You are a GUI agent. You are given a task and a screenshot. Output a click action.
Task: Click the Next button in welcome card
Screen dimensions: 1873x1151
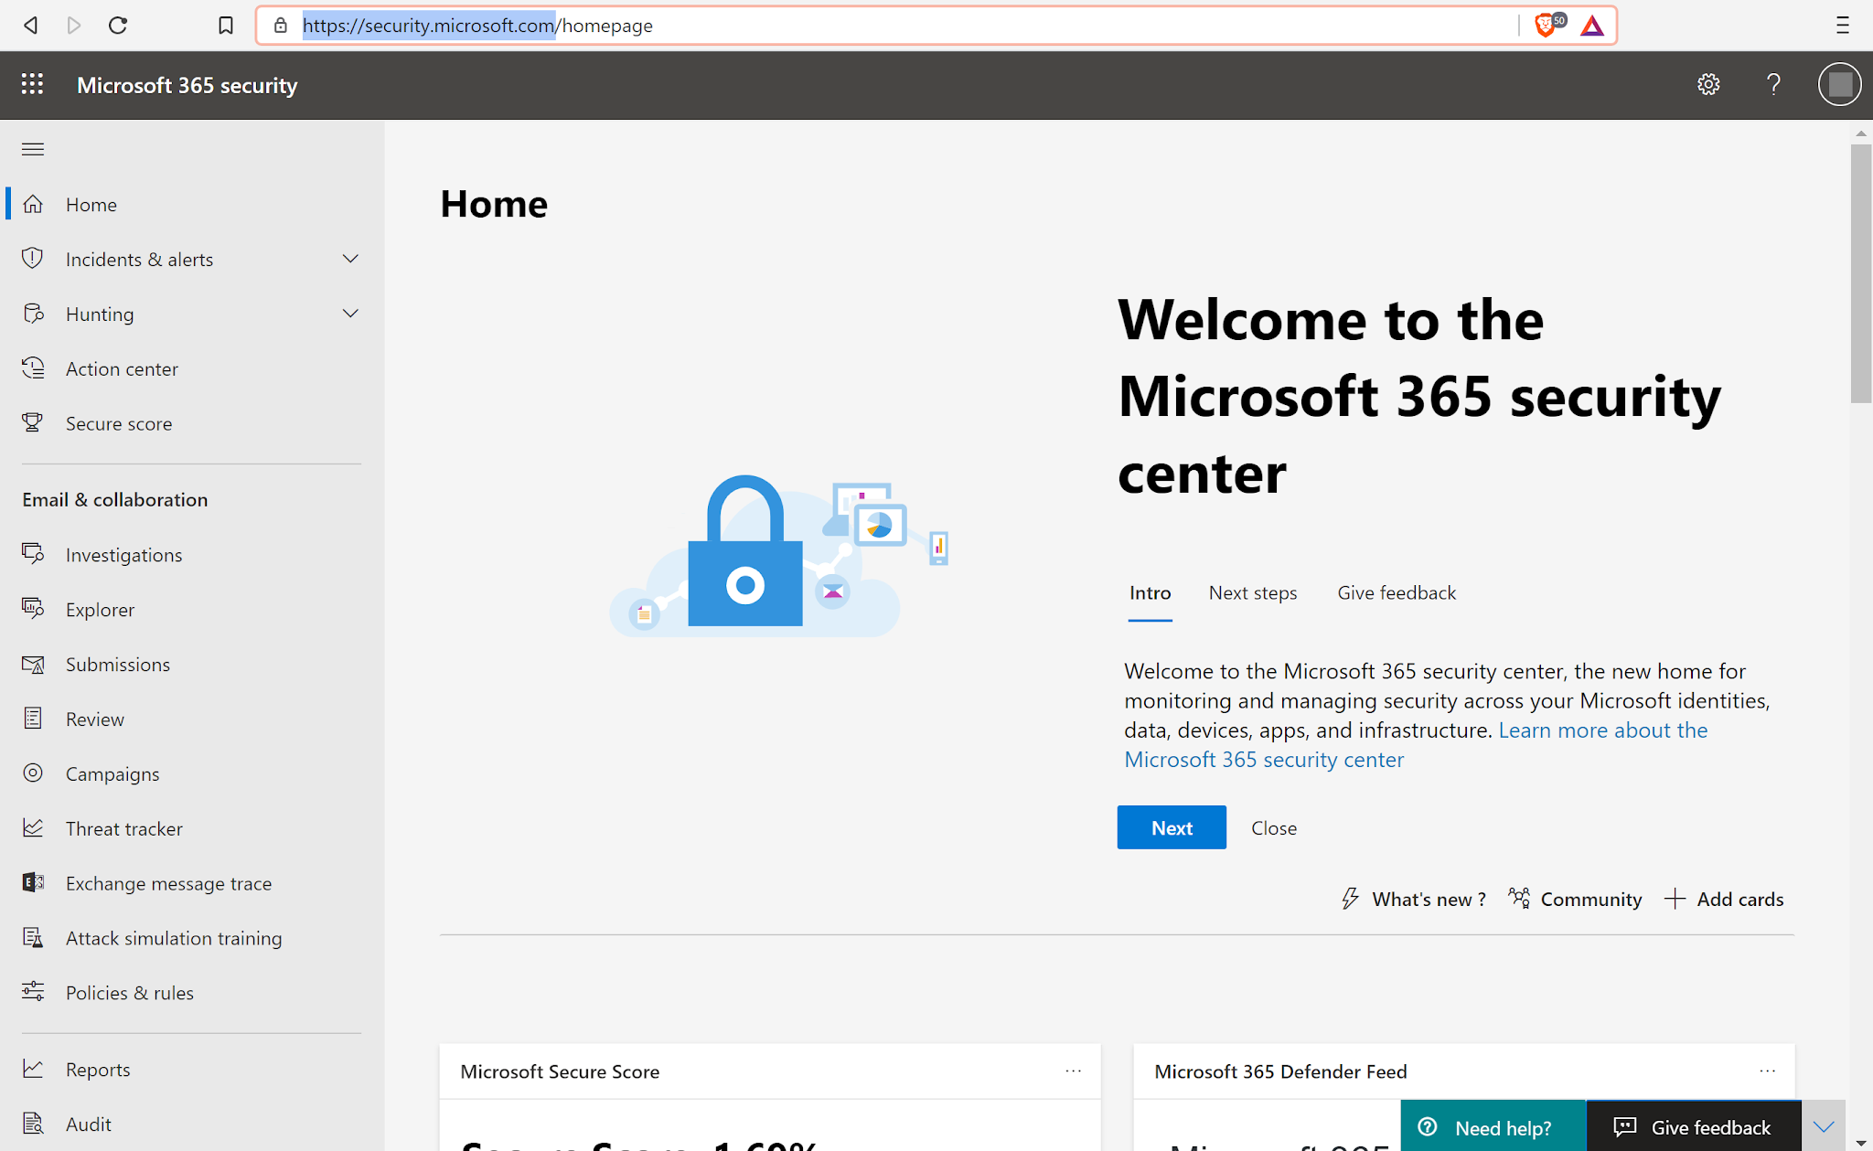[x=1171, y=827]
